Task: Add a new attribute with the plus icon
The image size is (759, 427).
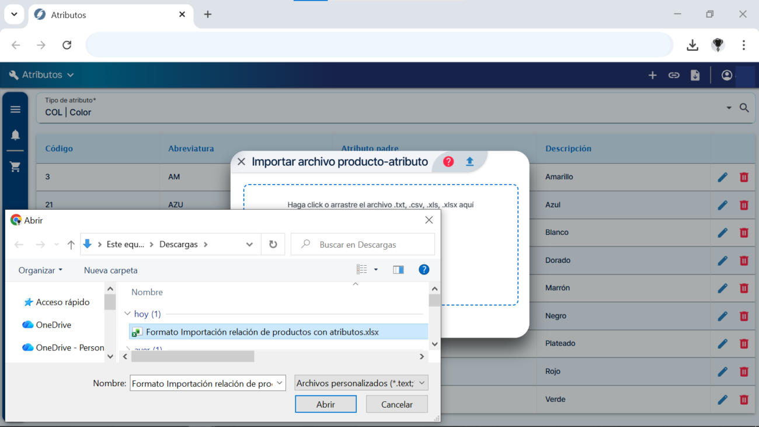Action: coord(652,75)
